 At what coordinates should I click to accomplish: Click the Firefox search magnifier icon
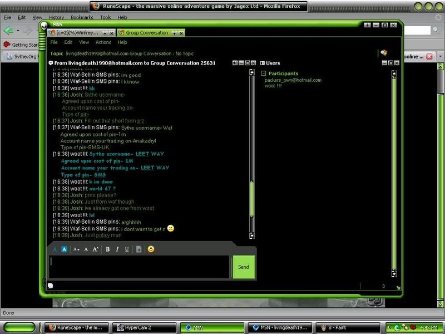tap(436, 30)
